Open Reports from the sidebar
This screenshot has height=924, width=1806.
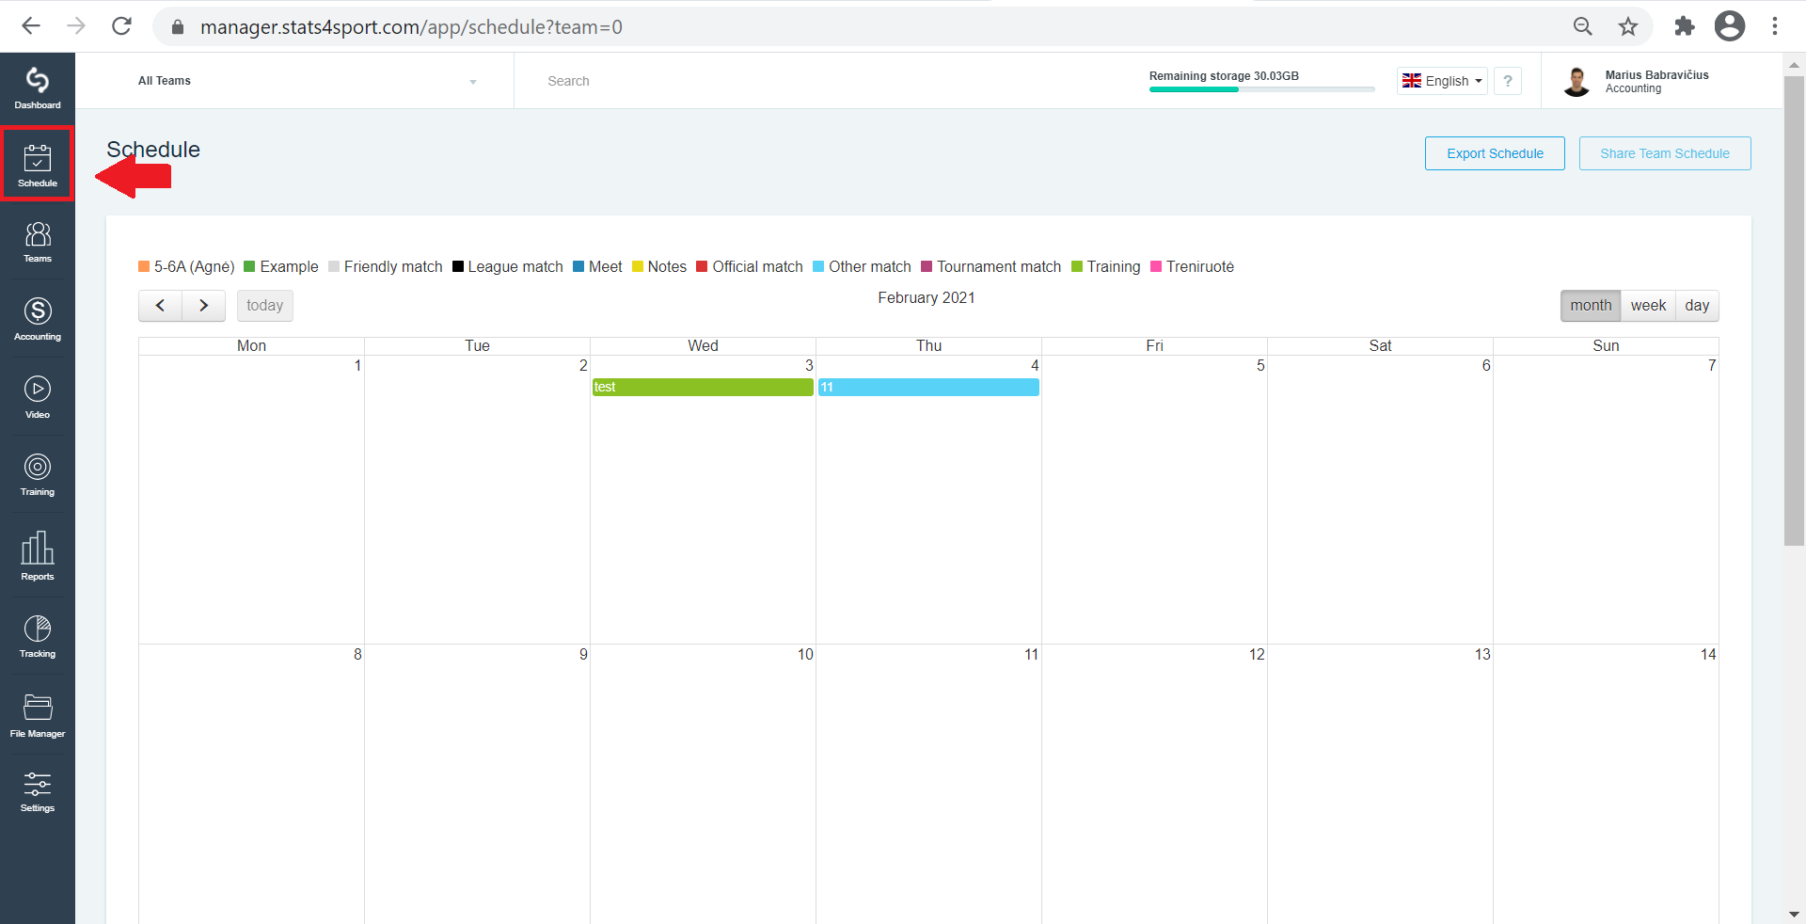(x=38, y=555)
